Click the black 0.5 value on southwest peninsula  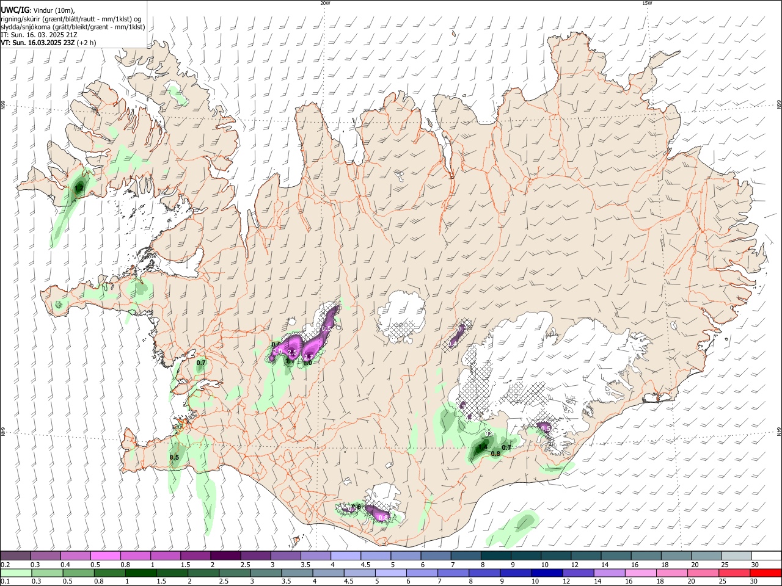[x=174, y=457]
